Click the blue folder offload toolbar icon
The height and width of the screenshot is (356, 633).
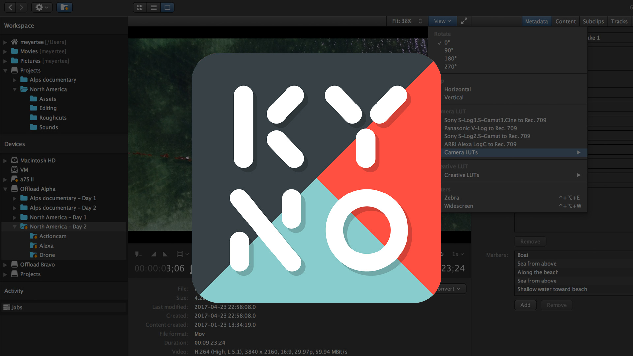tap(64, 7)
